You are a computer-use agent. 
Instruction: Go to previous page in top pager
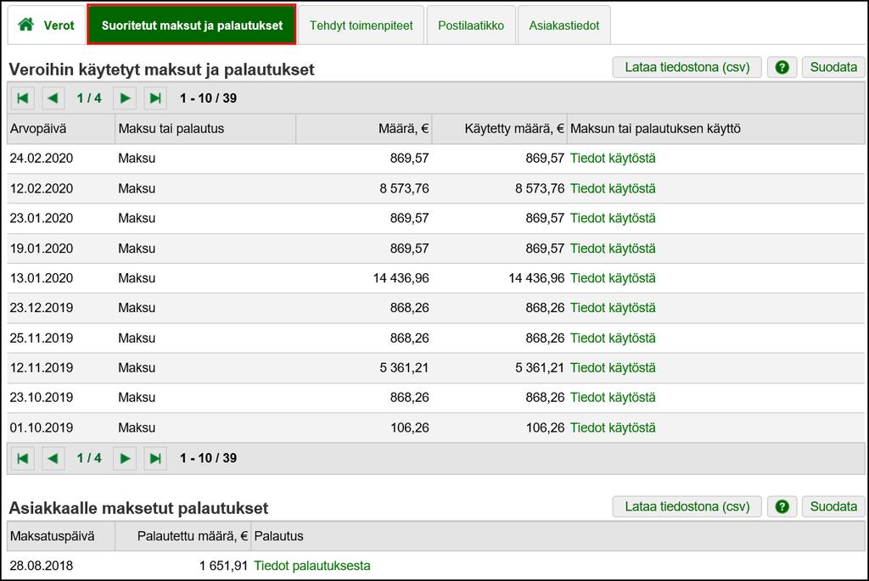point(53,98)
